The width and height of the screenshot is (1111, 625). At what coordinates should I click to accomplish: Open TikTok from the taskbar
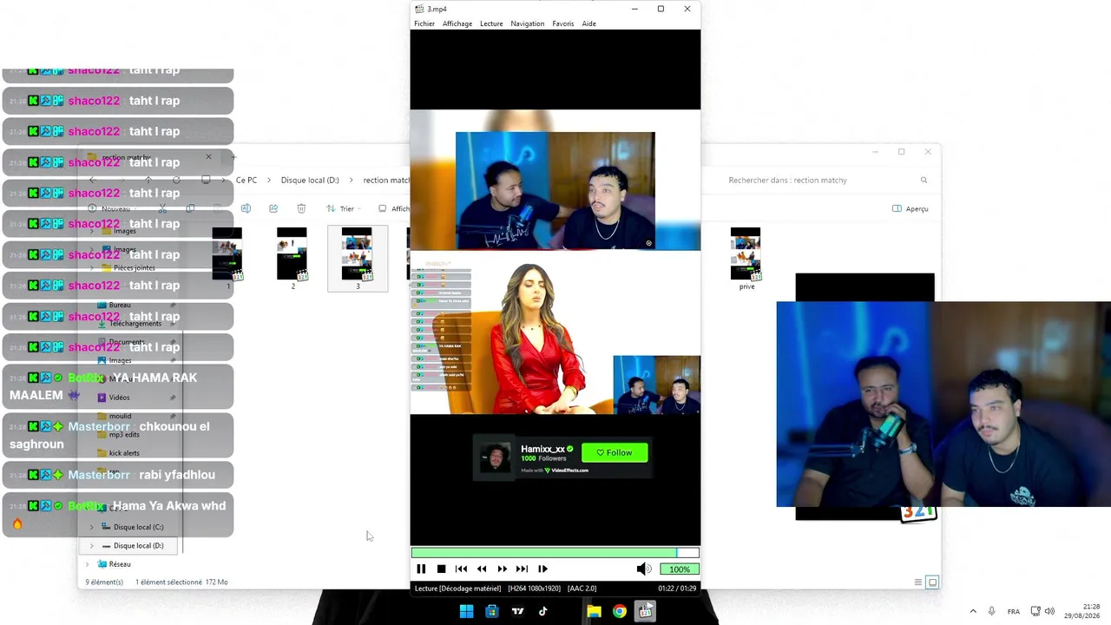click(x=542, y=611)
